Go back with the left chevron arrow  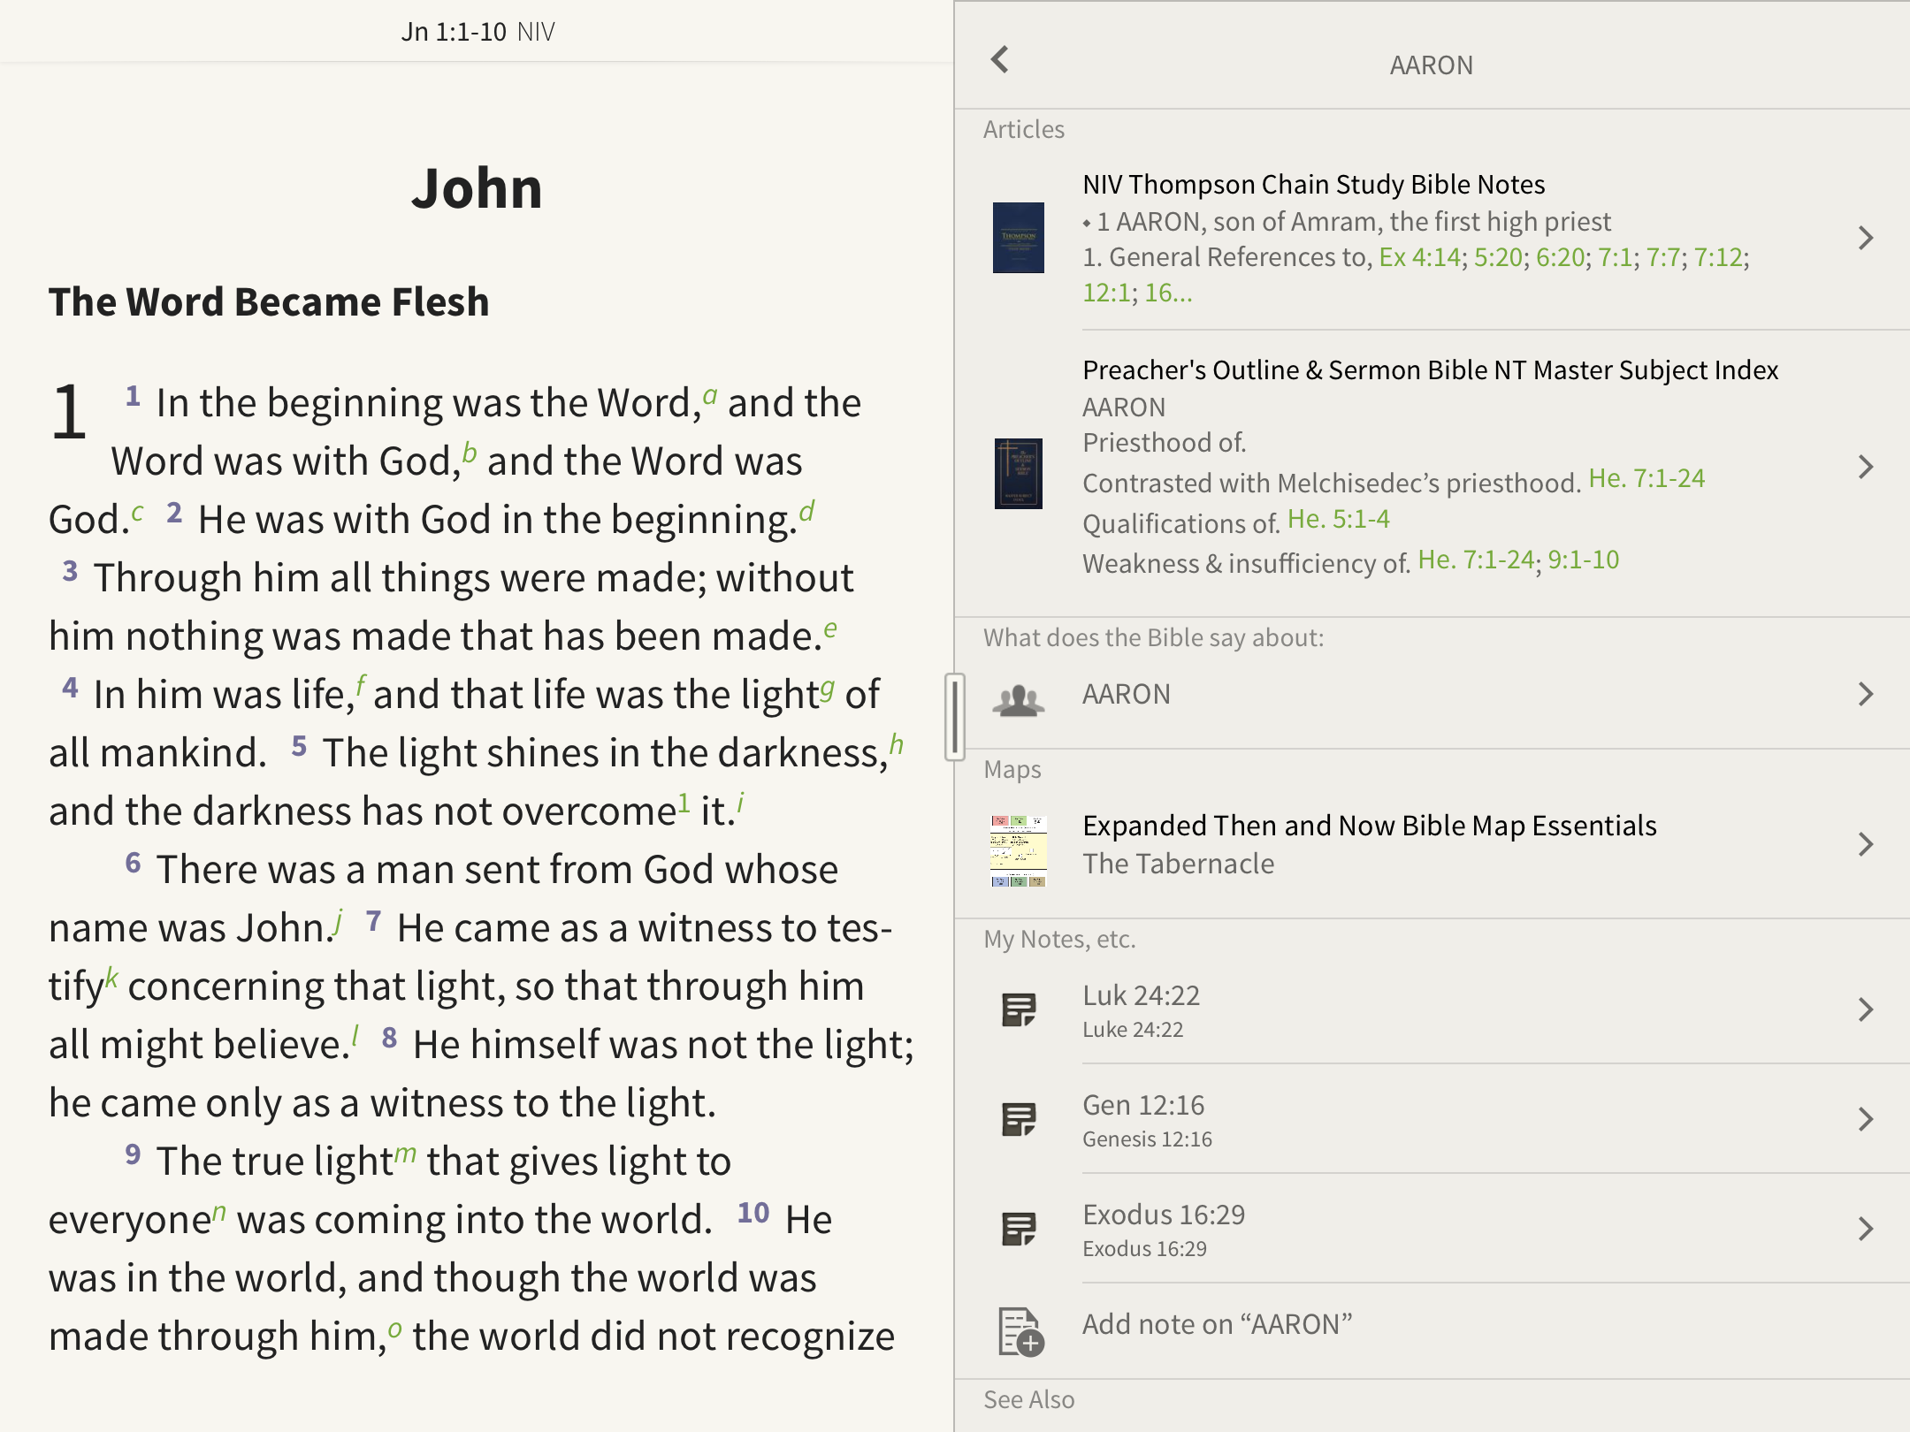pyautogui.click(x=1000, y=60)
